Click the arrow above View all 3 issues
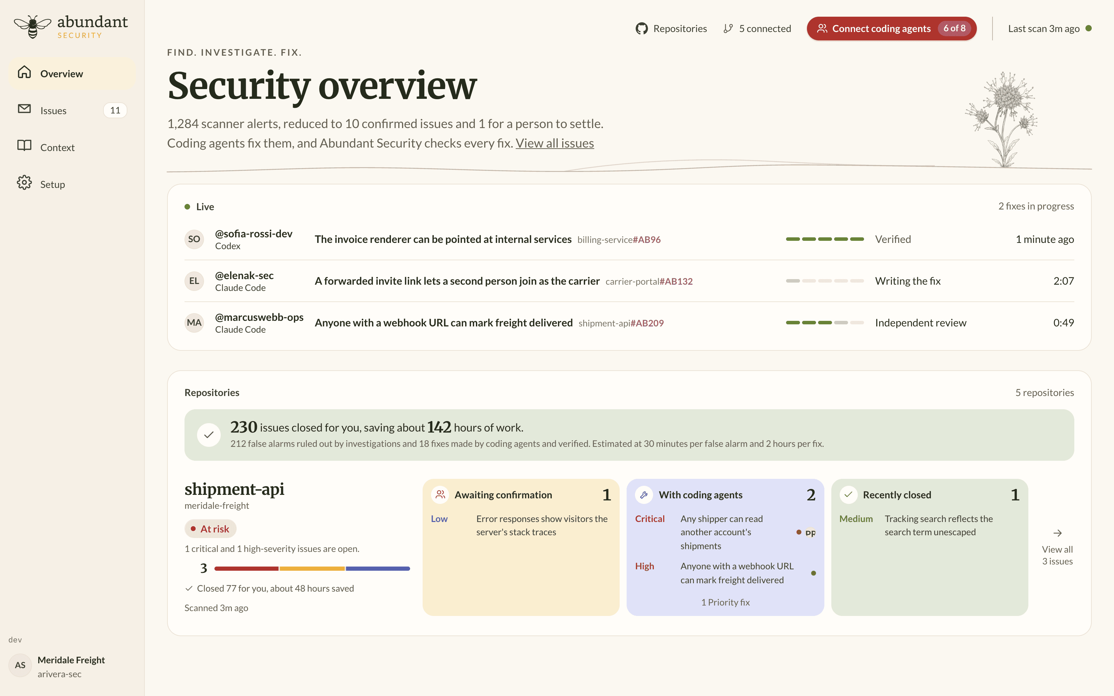Viewport: 1114px width, 696px height. (1057, 533)
